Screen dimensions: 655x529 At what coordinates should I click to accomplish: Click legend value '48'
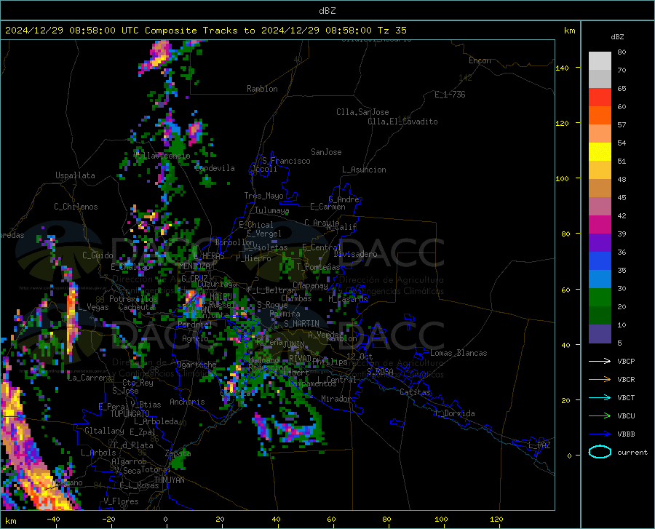tap(622, 180)
